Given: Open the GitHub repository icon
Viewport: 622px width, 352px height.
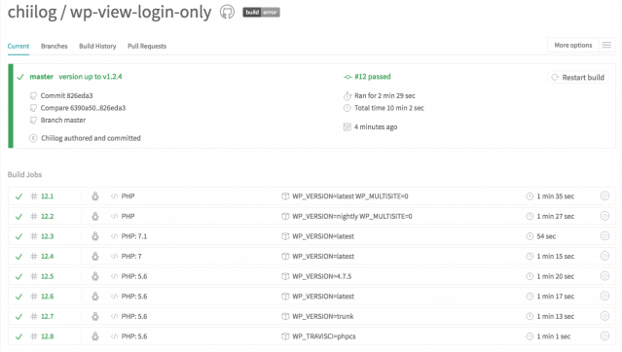Looking at the screenshot, I should [228, 12].
